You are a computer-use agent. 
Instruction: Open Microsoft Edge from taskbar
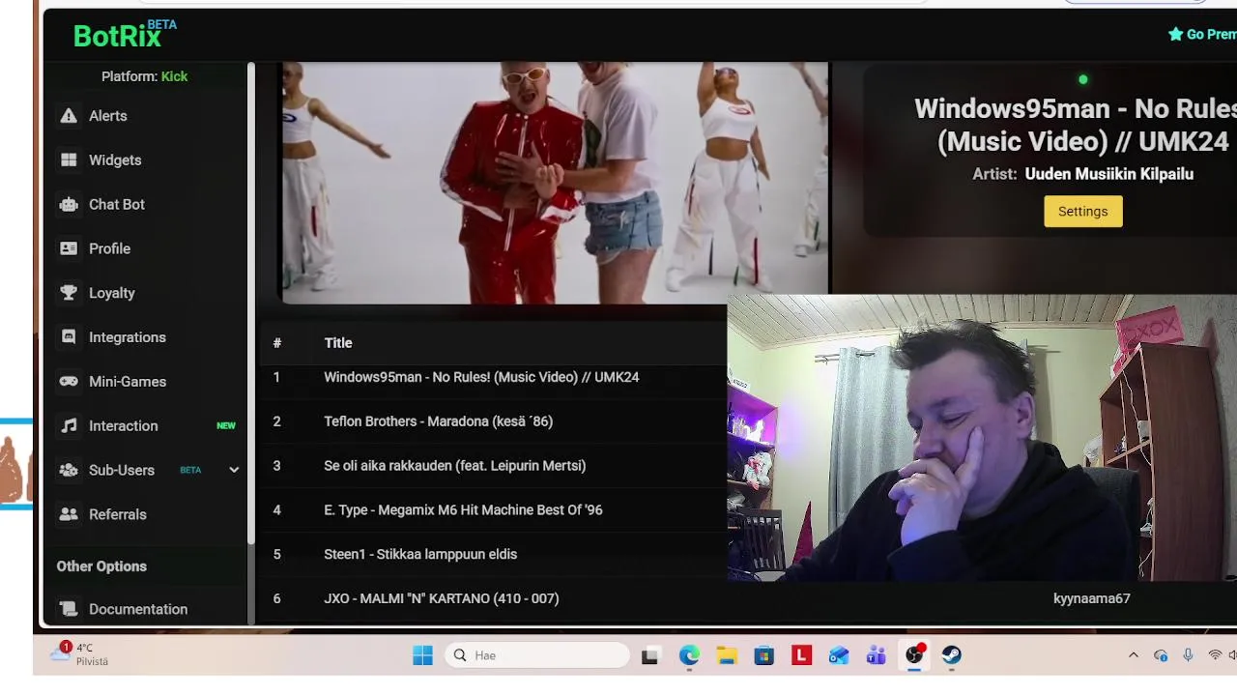(689, 656)
